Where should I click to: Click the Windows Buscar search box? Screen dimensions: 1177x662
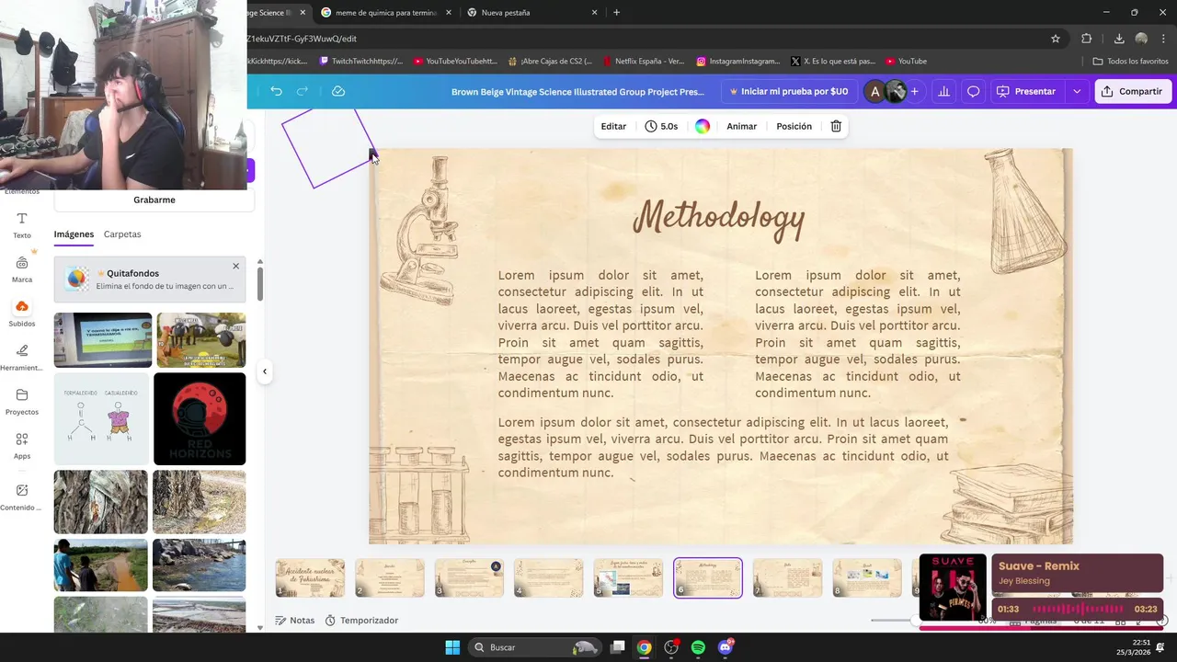533,647
